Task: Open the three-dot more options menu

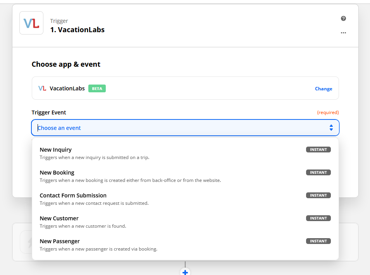Action: click(x=343, y=33)
